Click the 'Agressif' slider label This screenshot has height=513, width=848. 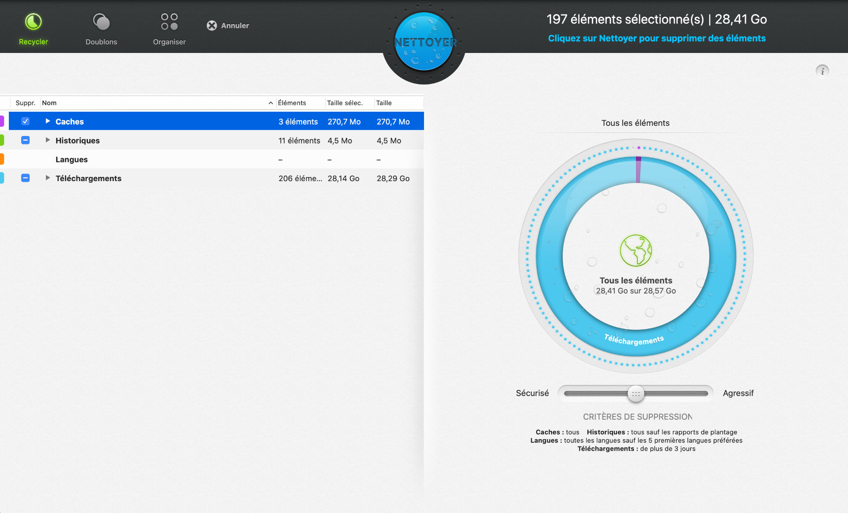tap(738, 393)
